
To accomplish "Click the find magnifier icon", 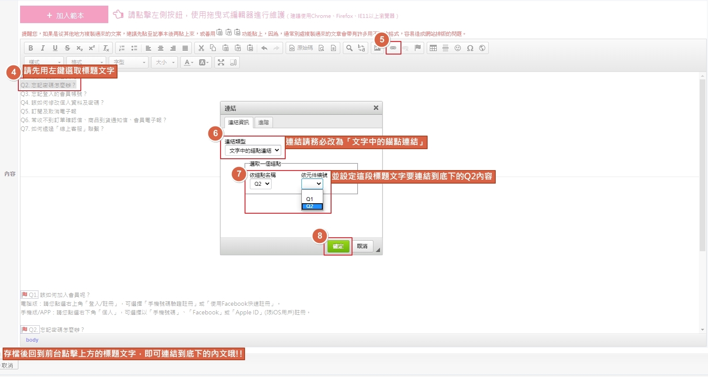I will [x=349, y=48].
